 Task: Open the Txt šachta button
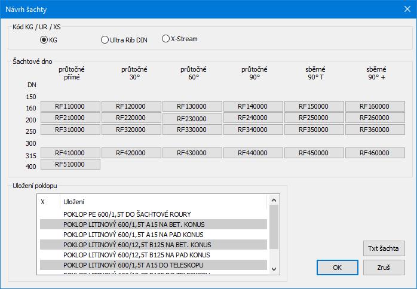coord(384,248)
